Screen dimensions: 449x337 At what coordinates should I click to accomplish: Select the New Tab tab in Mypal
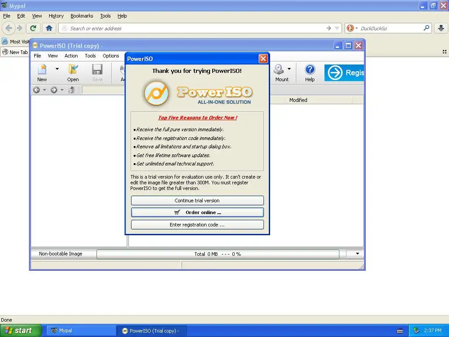(x=15, y=52)
